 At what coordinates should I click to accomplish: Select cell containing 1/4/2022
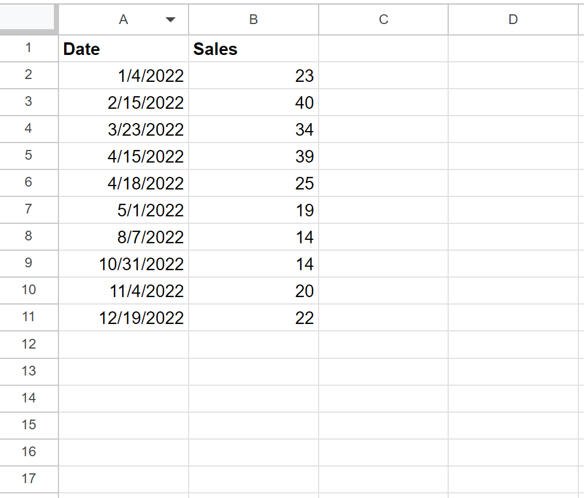pos(124,76)
